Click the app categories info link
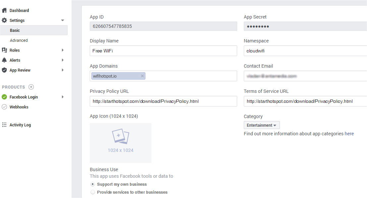The height and width of the screenshot is (198, 367). click(349, 134)
